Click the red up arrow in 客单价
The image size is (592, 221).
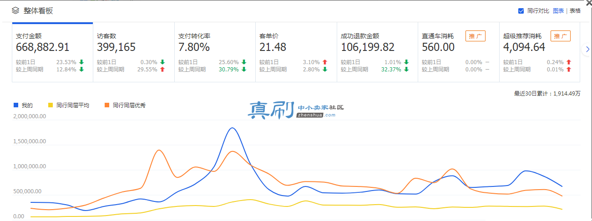pyautogui.click(x=325, y=62)
